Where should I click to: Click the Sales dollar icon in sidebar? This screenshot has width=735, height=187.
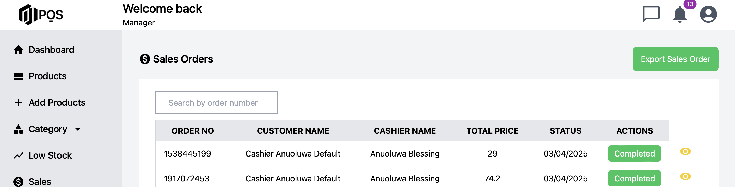[x=18, y=182]
